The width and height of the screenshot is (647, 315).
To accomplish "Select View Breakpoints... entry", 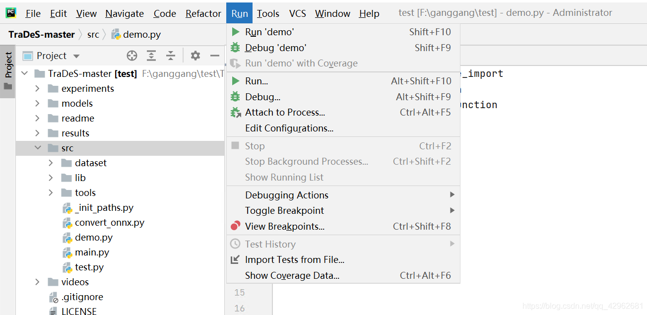I will pos(343,226).
